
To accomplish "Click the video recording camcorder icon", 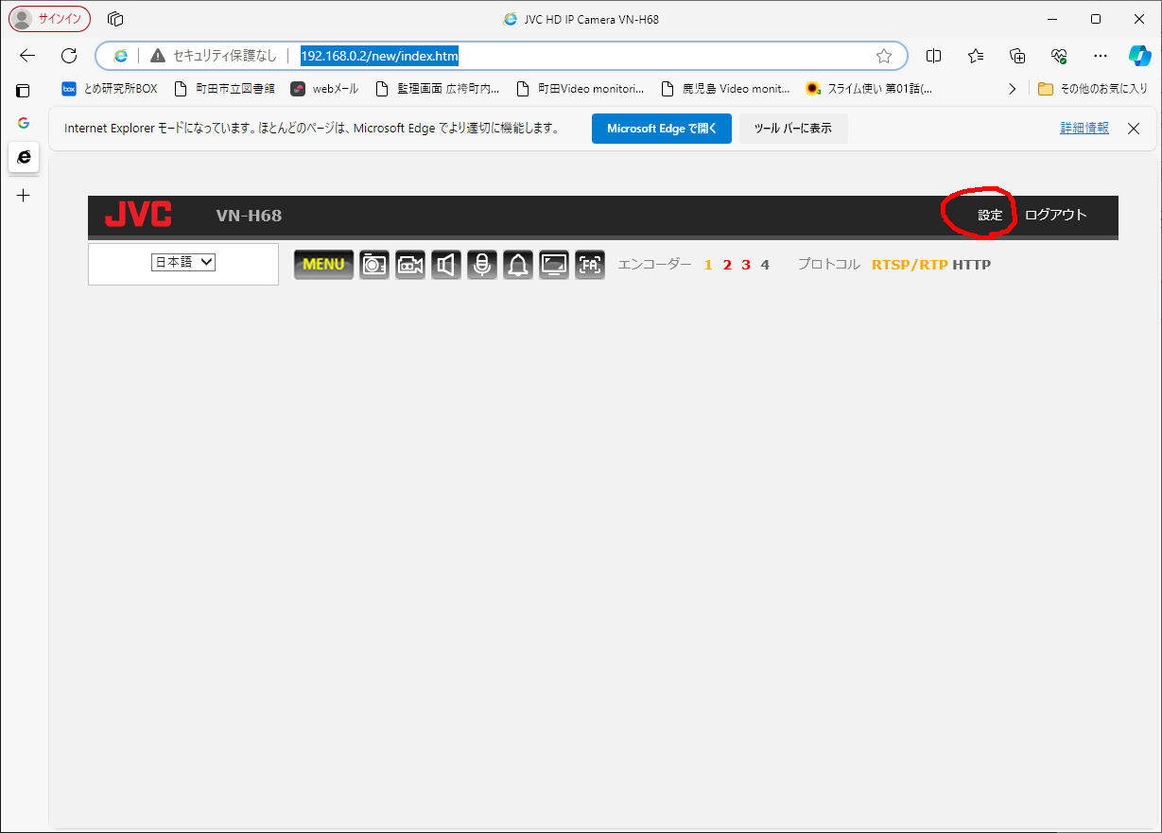I will pos(410,265).
